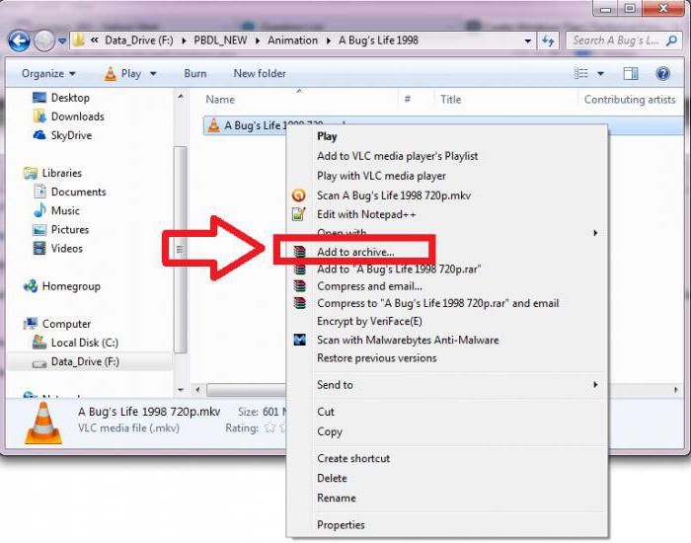Image resolution: width=691 pixels, height=543 pixels.
Task: Click the VLC cone icon of file row
Action: point(213,125)
